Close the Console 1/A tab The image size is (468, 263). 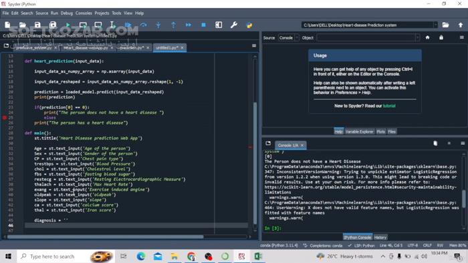click(x=302, y=146)
